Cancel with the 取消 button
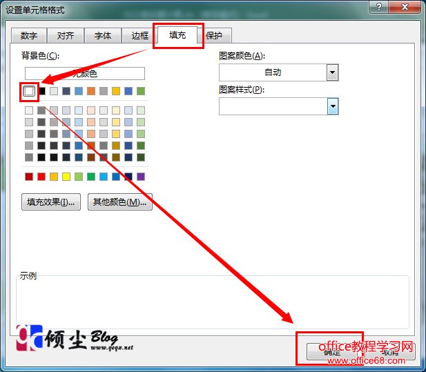 390,352
